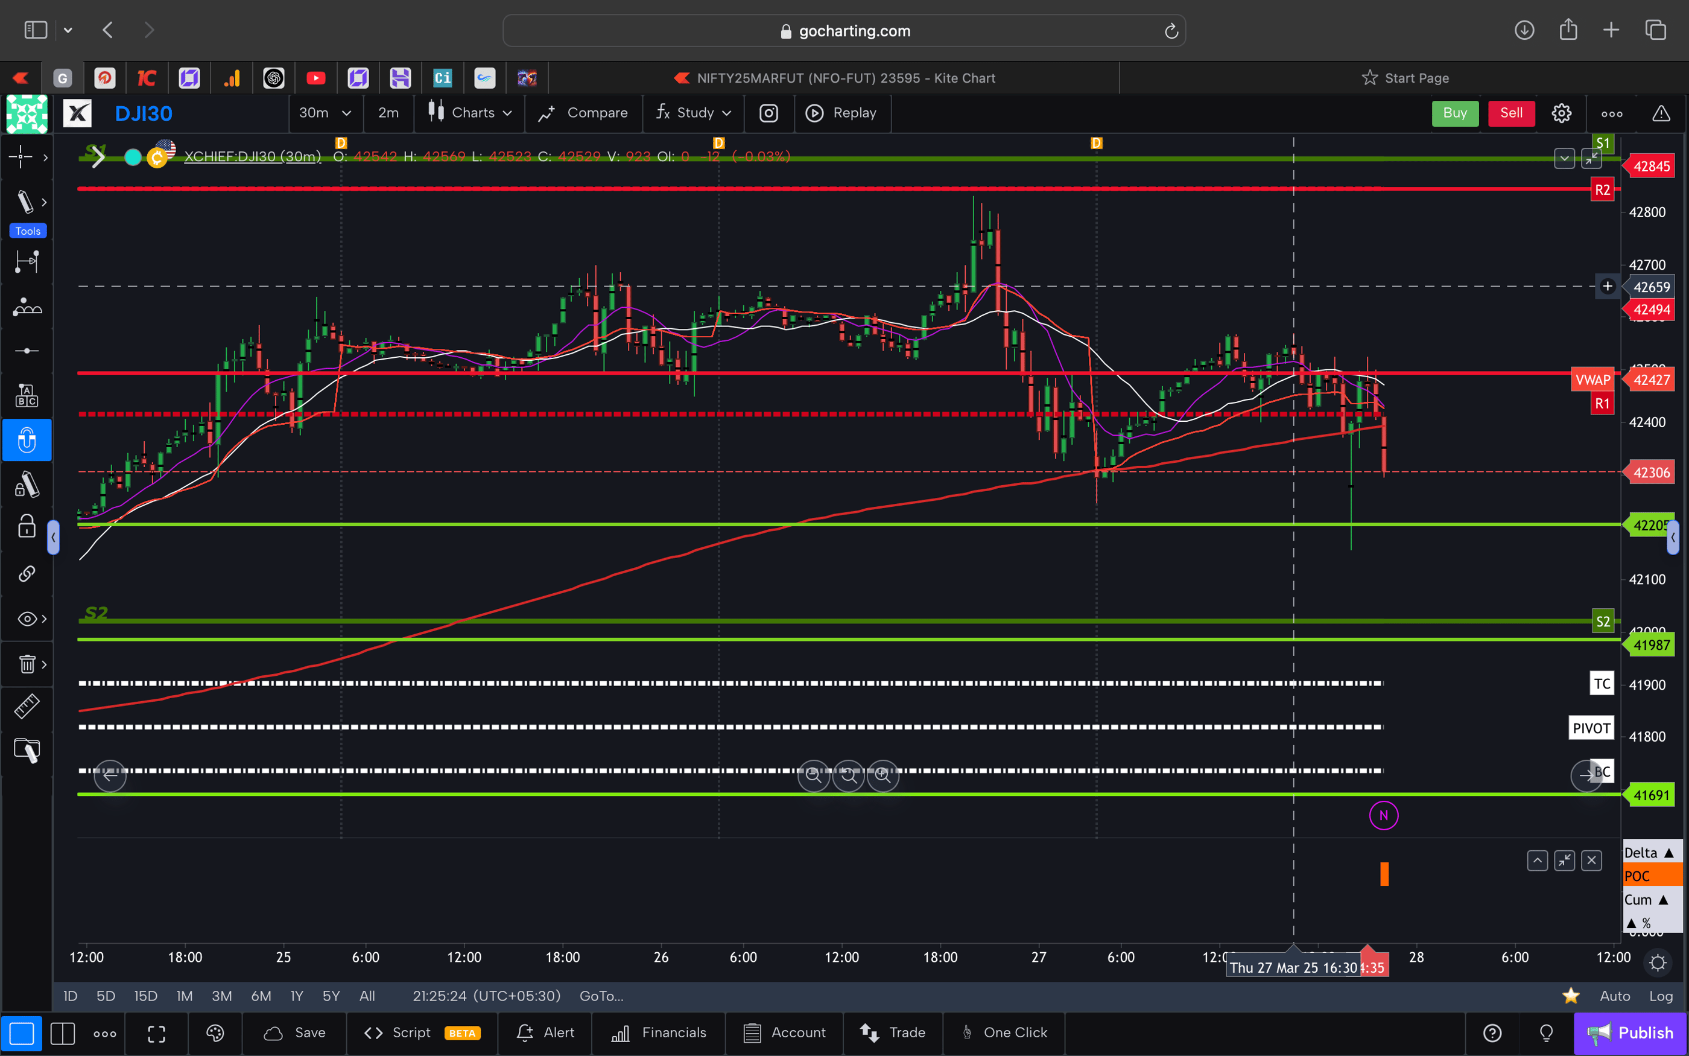Select the magnet snap tool
Screen dimensions: 1689x1056
click(x=27, y=440)
